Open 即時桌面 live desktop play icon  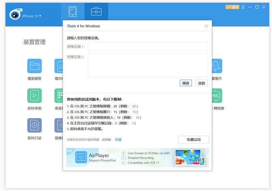point(35,95)
